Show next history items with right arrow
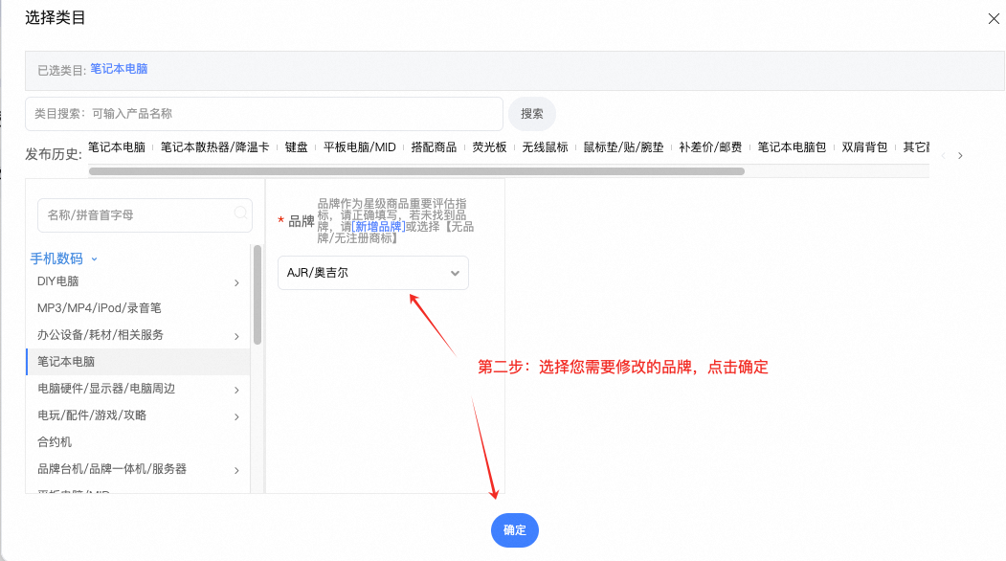Screen dimensions: 1006x561 [960, 155]
